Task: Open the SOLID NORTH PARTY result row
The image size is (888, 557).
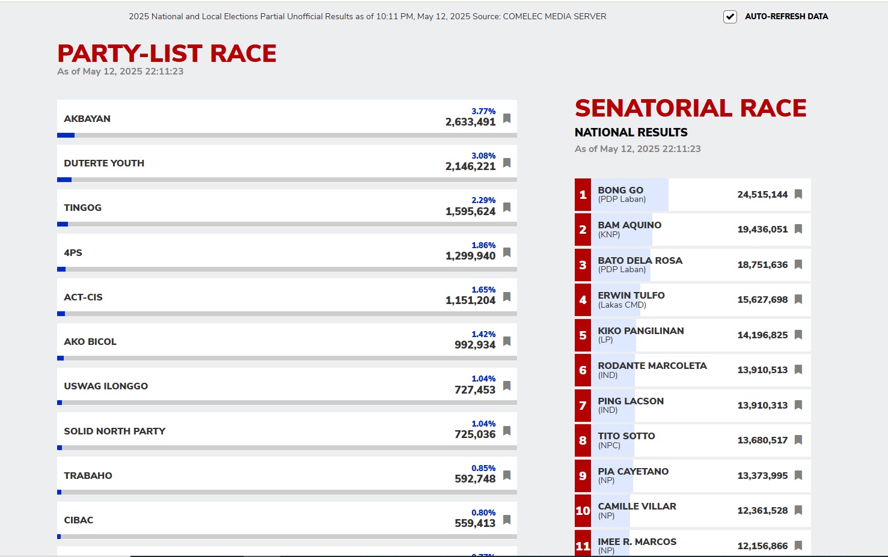Action: coord(287,431)
